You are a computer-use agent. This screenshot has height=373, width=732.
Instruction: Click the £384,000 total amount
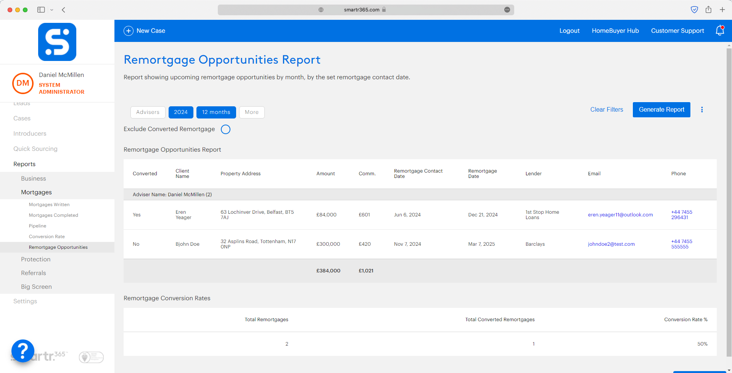pos(328,271)
